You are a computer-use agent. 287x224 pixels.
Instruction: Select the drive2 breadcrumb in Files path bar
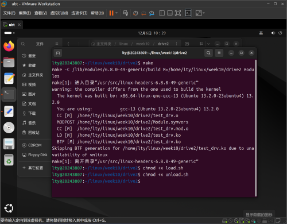[163, 44]
